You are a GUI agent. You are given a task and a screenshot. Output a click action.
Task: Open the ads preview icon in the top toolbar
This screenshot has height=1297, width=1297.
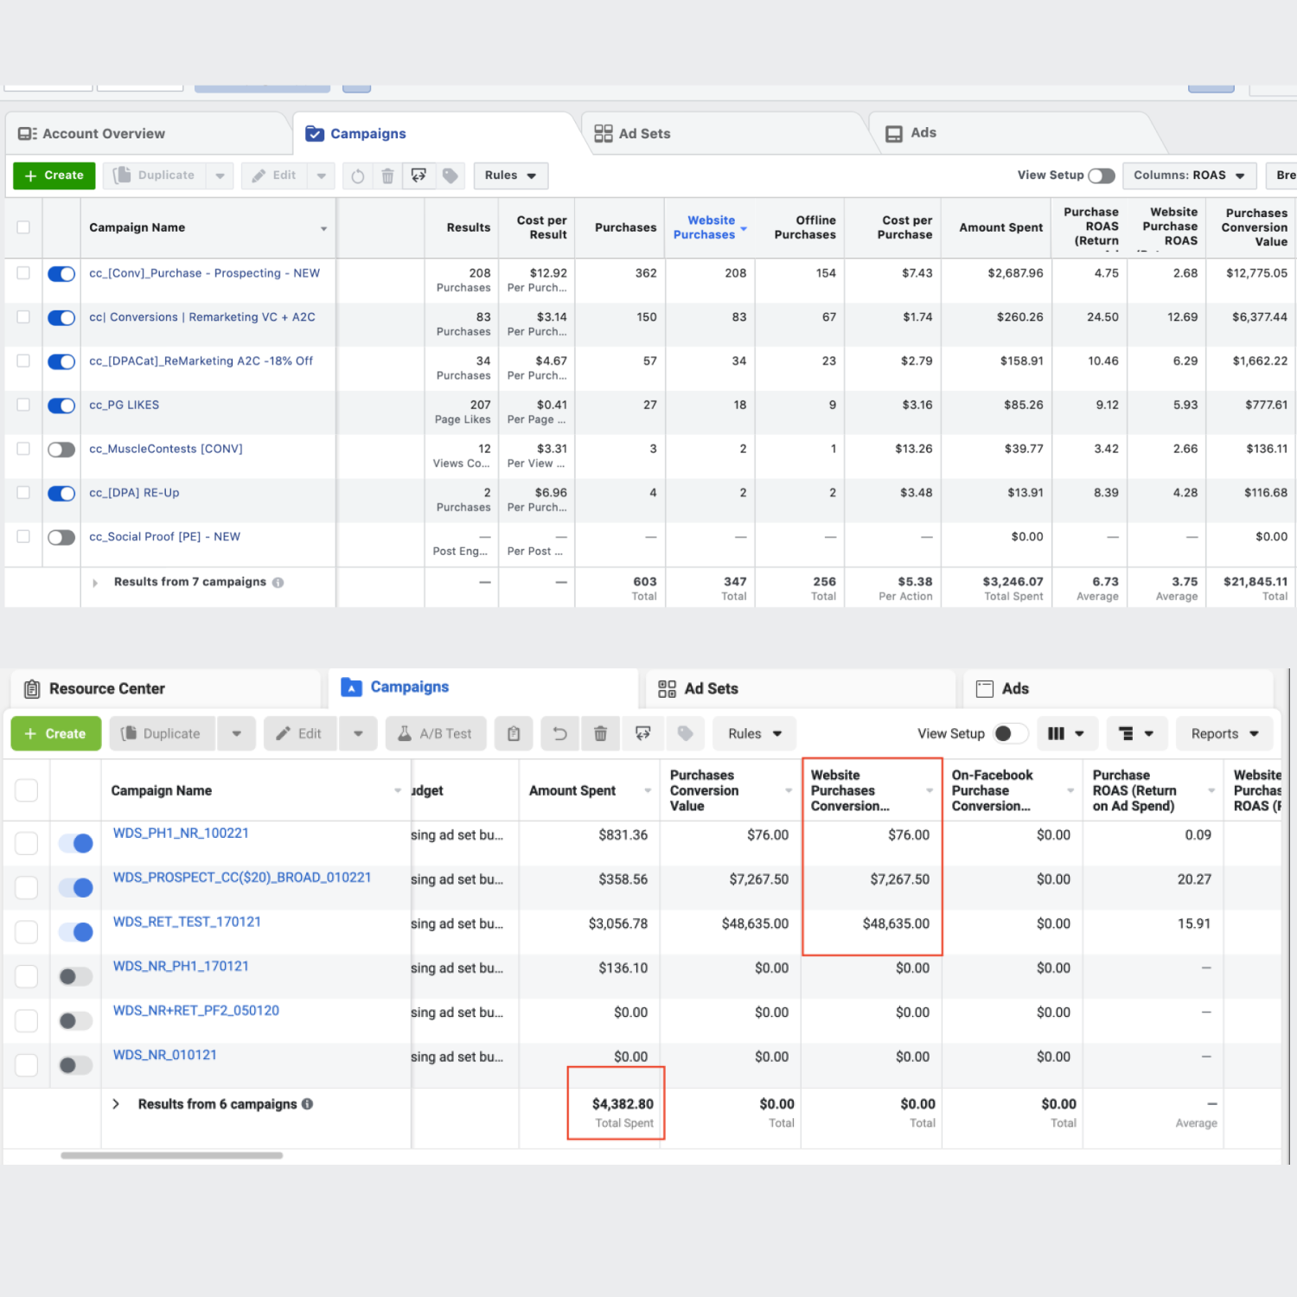coord(418,176)
